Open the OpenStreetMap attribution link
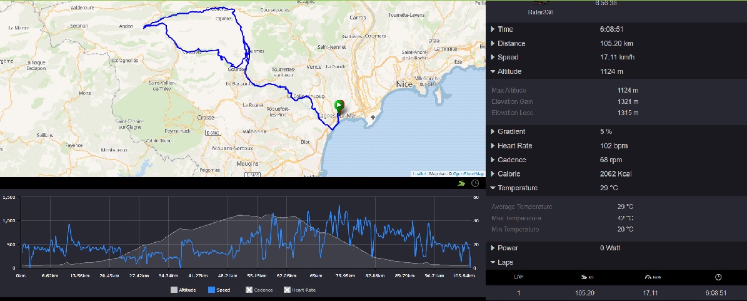Viewport: 747px width, 301px height. (468, 173)
